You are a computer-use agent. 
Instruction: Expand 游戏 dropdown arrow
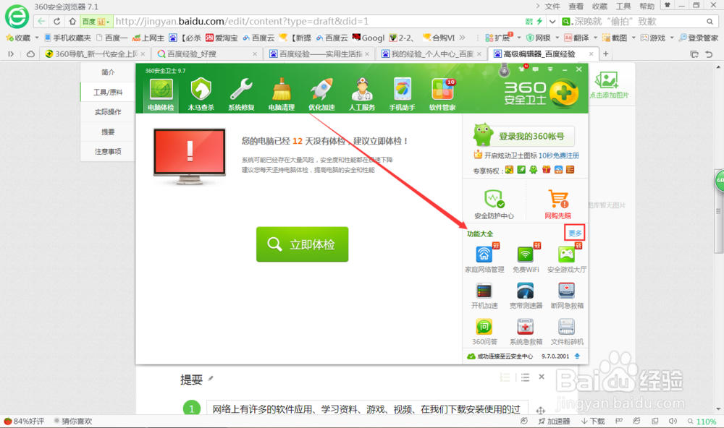pyautogui.click(x=672, y=38)
